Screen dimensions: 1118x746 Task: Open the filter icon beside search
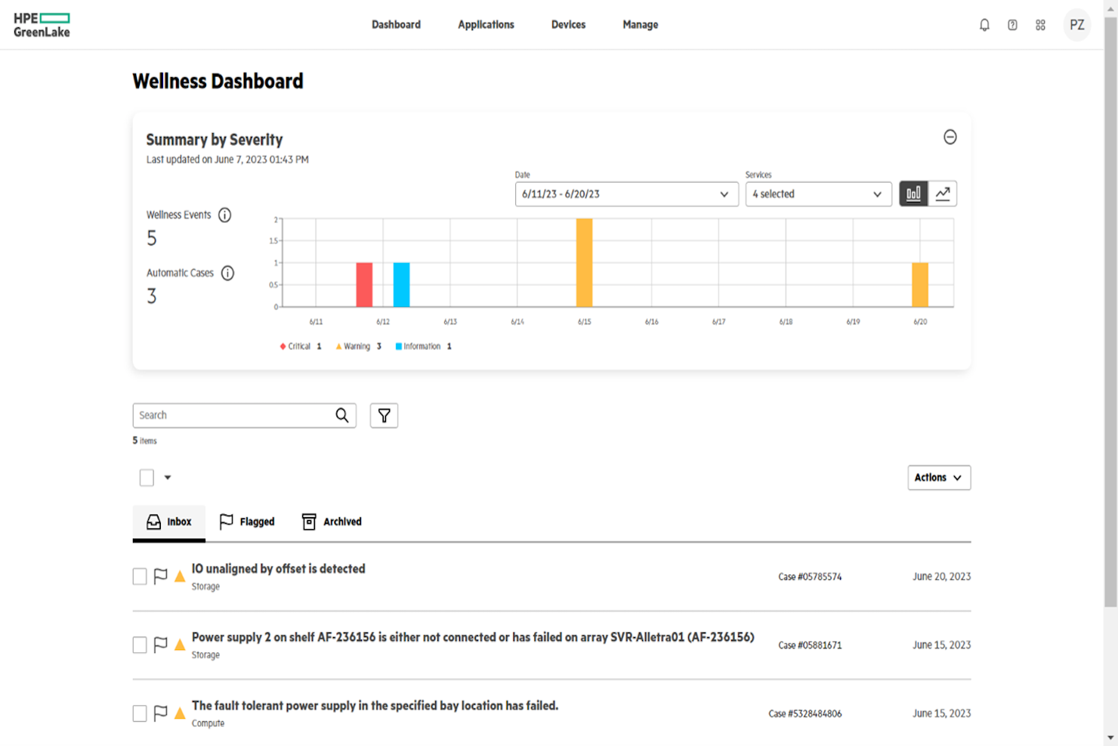tap(384, 415)
